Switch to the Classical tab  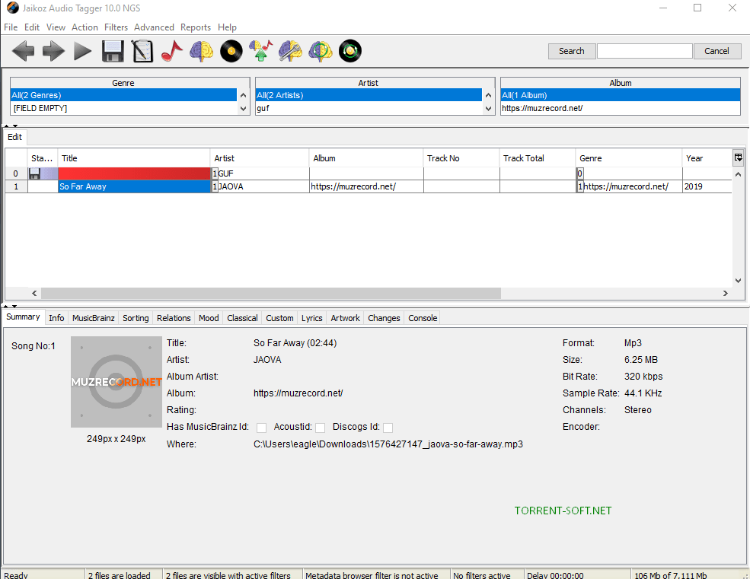pyautogui.click(x=242, y=318)
